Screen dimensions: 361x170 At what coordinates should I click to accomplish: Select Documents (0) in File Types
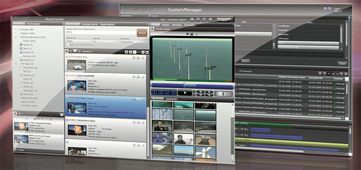coord(30,68)
